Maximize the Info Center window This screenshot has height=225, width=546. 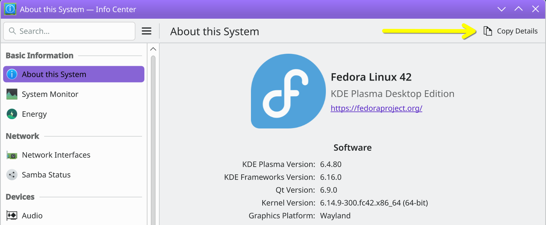click(518, 9)
